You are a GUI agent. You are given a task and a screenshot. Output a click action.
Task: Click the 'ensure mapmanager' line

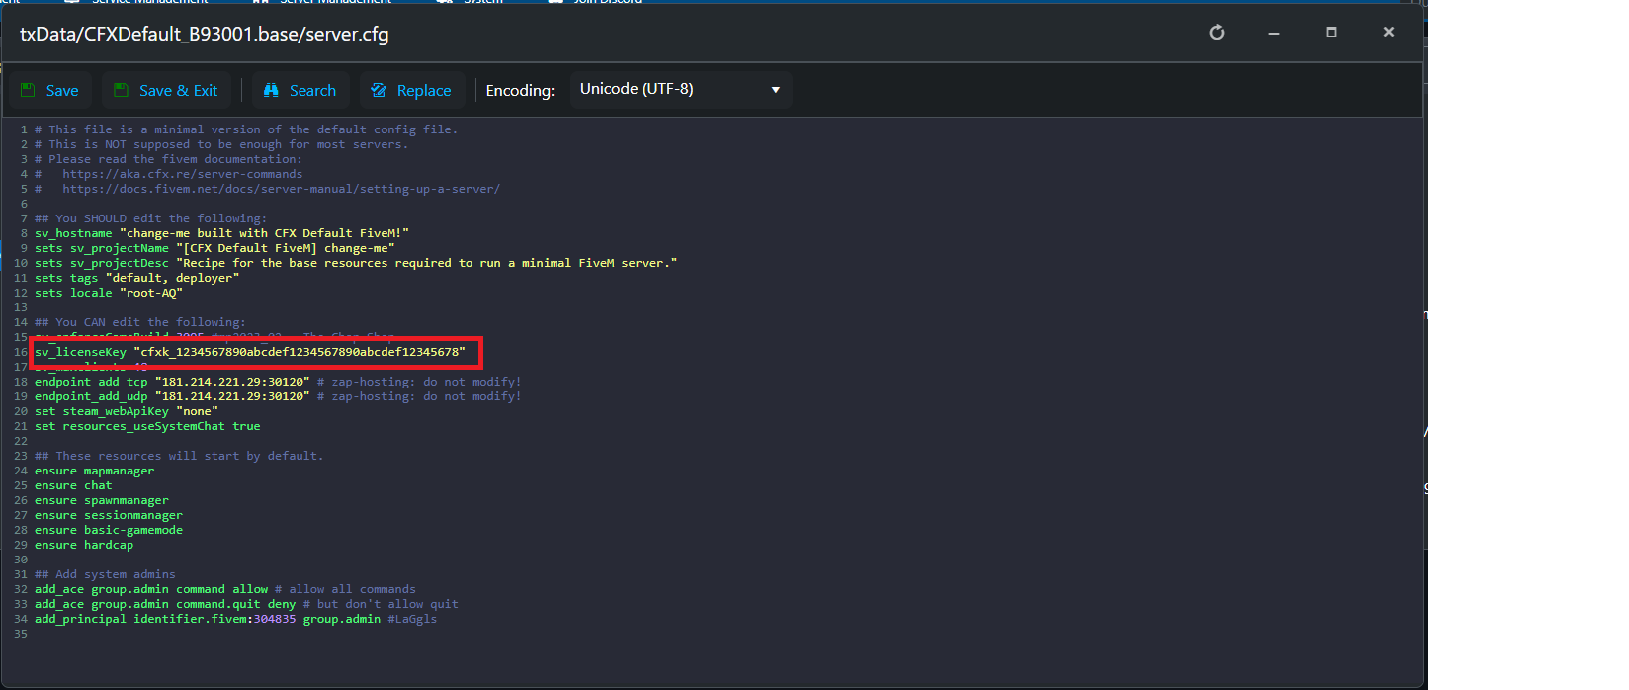click(x=95, y=471)
